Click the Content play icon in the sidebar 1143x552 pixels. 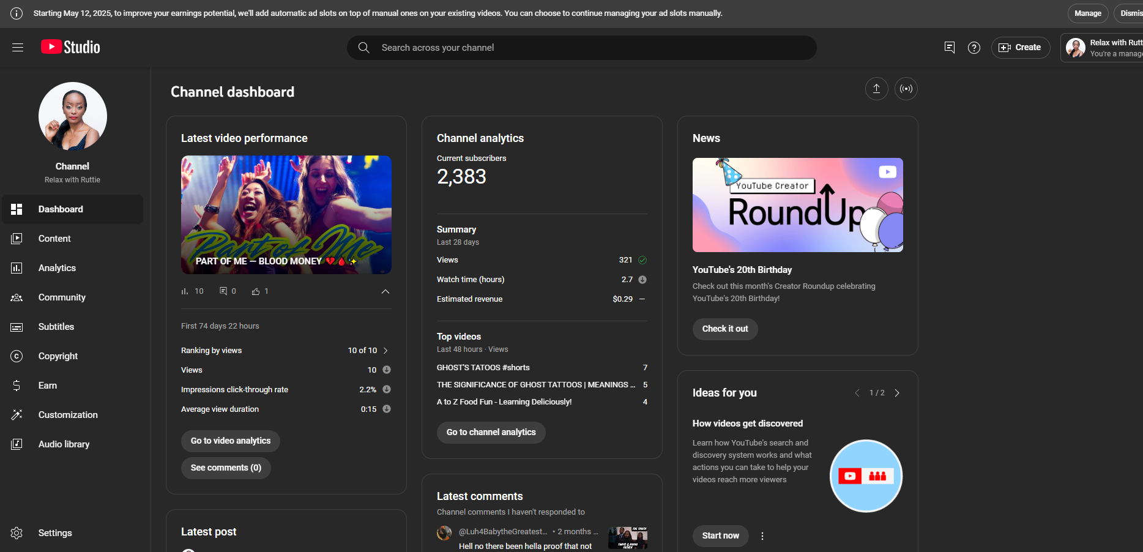click(17, 239)
